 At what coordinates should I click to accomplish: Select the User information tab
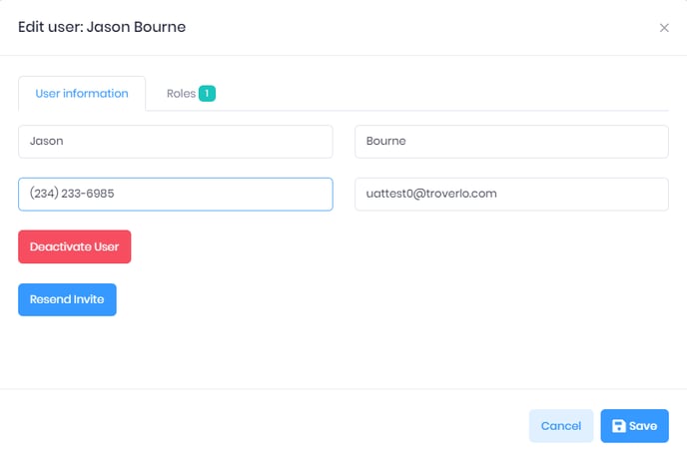(x=82, y=93)
